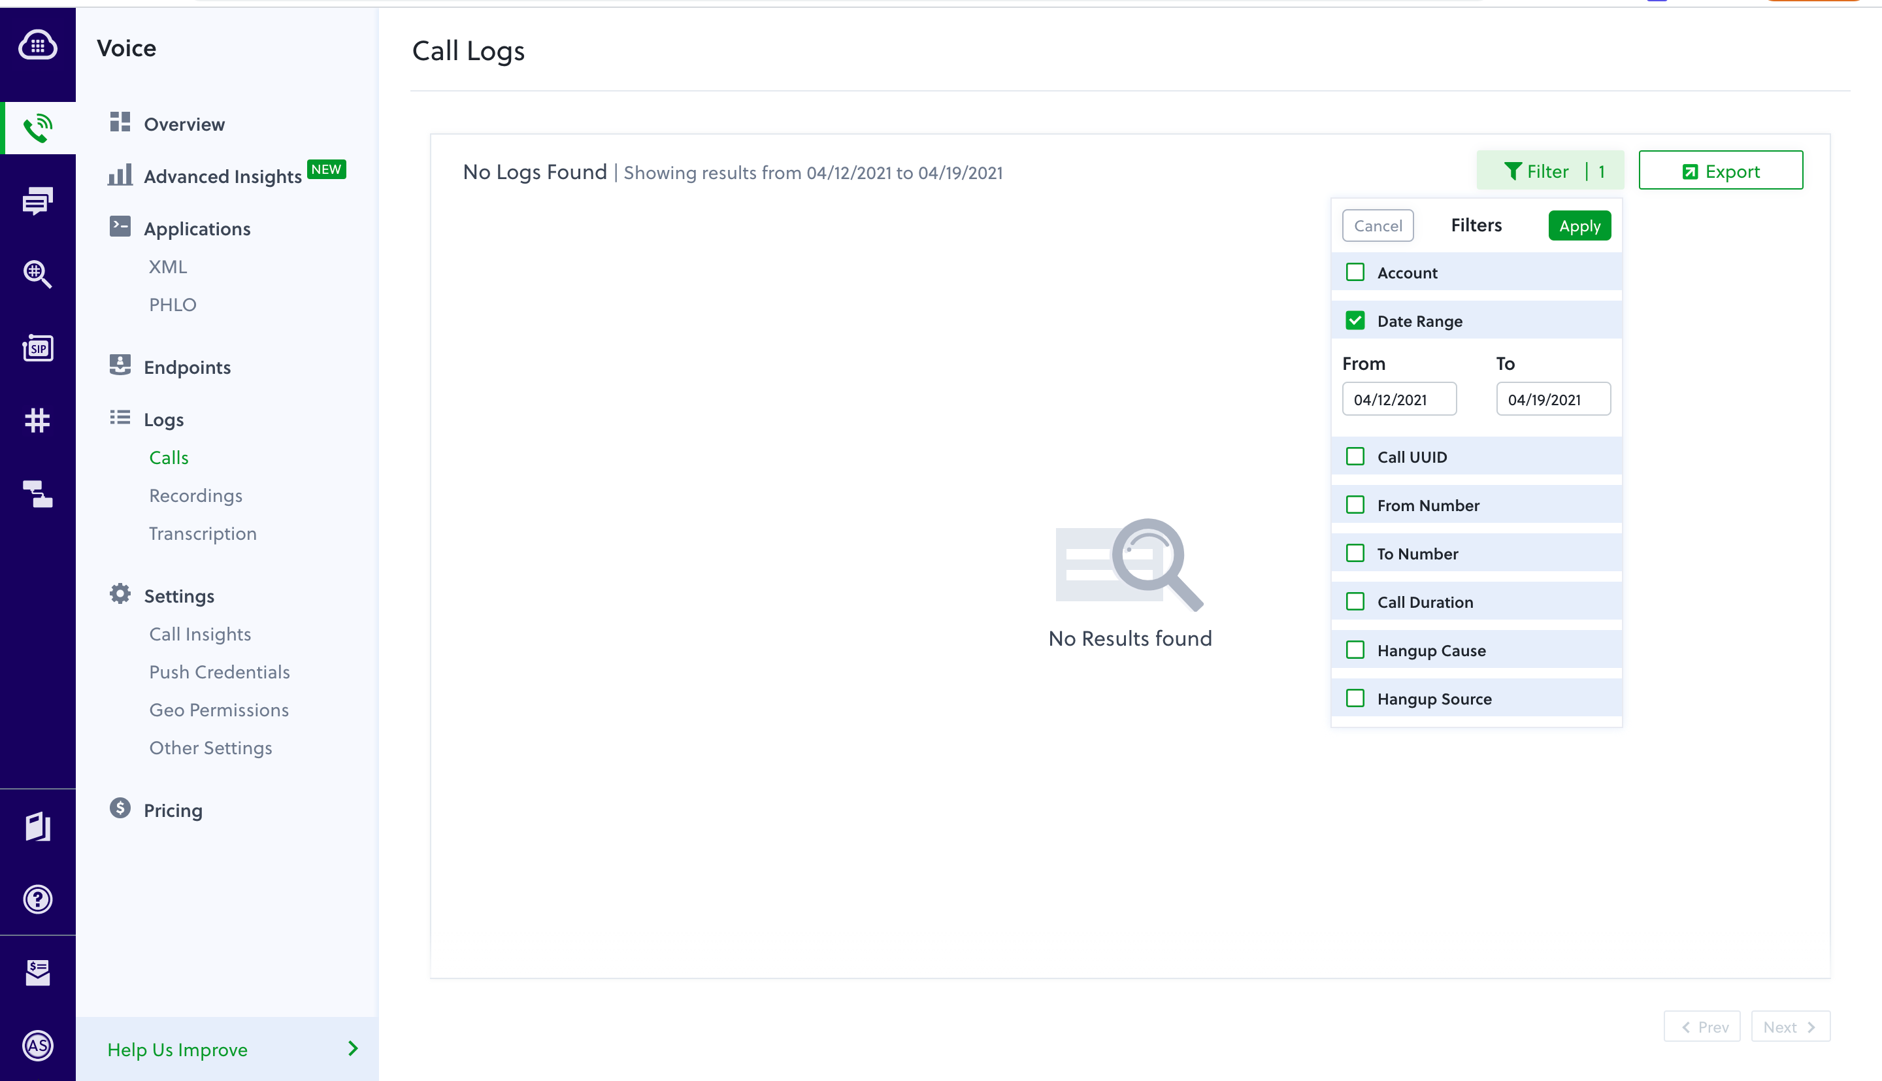This screenshot has width=1882, height=1081.
Task: Click the Export arrow icon
Action: coord(1690,173)
